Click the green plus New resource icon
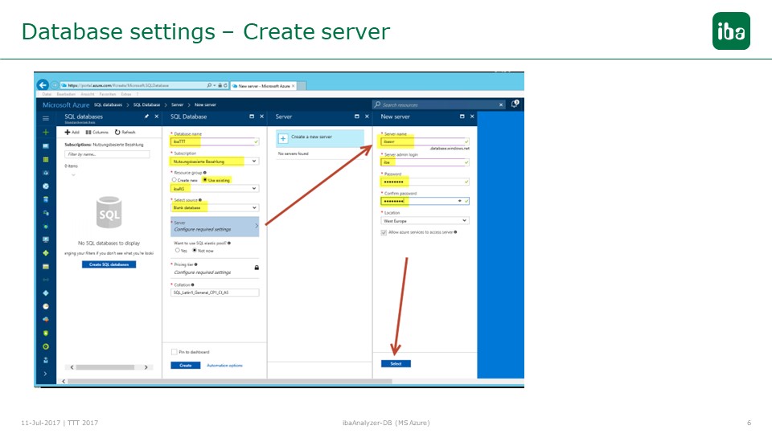This screenshot has height=434, width=772. 46,133
